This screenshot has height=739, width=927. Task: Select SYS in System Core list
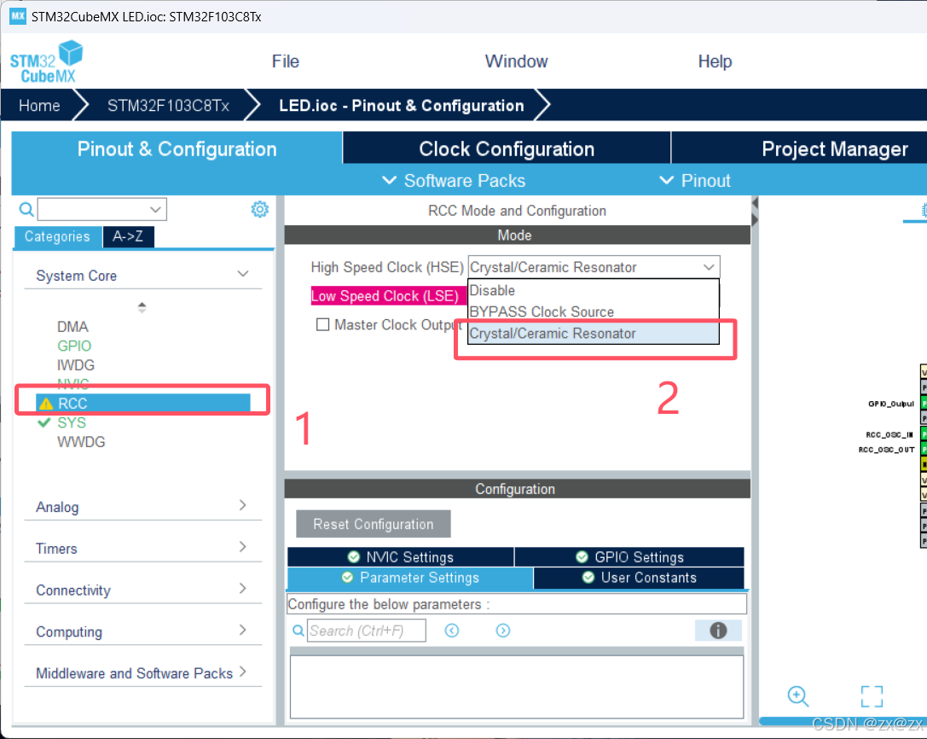point(72,422)
